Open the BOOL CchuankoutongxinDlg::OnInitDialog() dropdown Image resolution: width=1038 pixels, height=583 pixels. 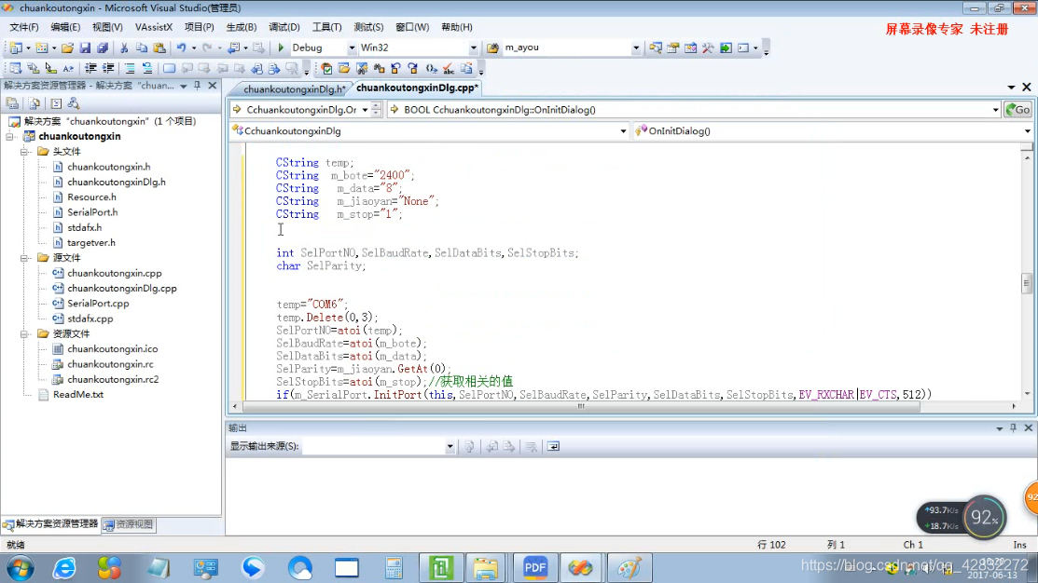click(996, 110)
